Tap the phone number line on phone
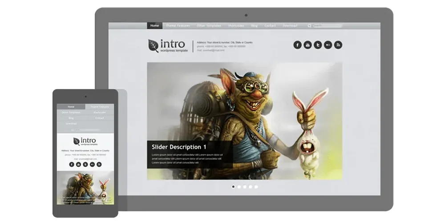The width and height of the screenshot is (445, 223). pos(85,155)
